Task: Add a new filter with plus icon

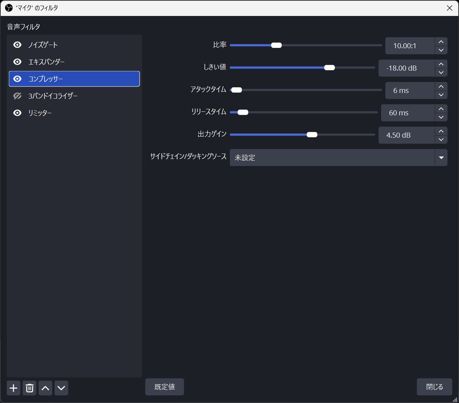Action: click(x=13, y=388)
